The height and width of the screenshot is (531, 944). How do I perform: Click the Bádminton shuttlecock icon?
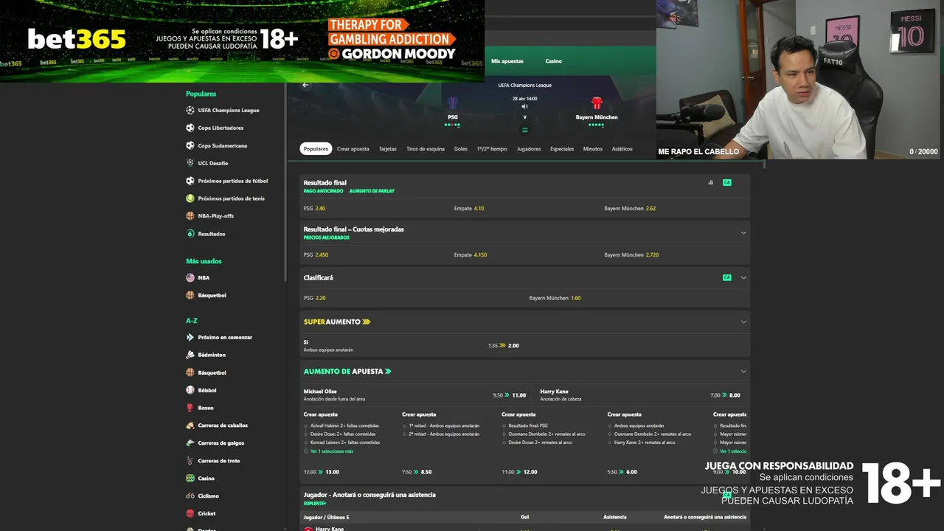tap(190, 355)
